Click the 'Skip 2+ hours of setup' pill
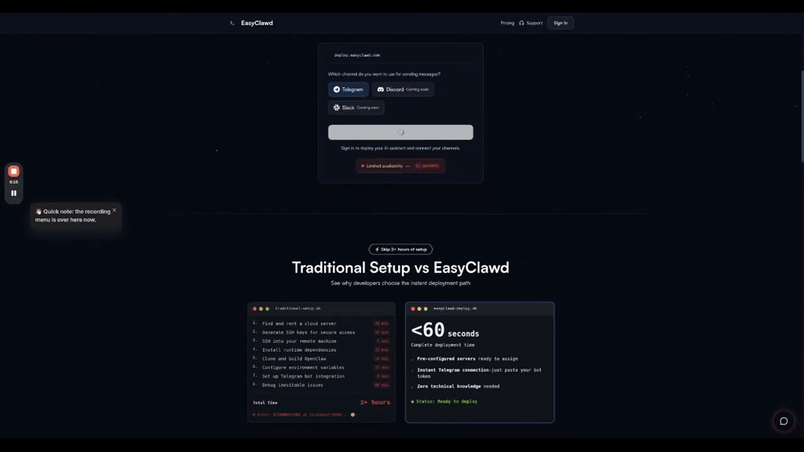 pos(400,249)
